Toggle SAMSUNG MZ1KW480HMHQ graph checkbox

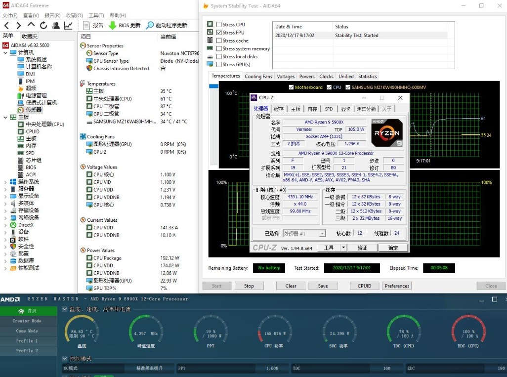348,87
